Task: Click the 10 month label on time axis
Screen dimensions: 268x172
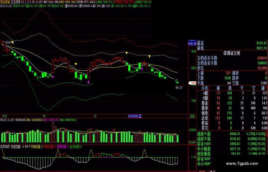Action: pos(95,116)
